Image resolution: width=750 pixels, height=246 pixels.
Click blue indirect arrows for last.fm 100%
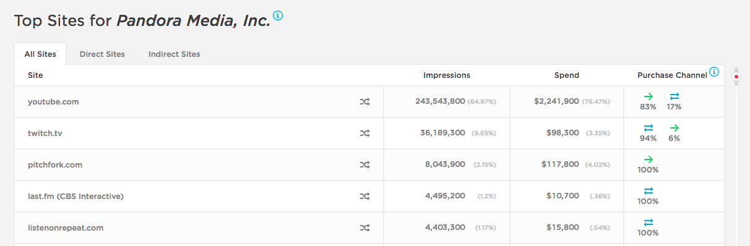tap(649, 191)
